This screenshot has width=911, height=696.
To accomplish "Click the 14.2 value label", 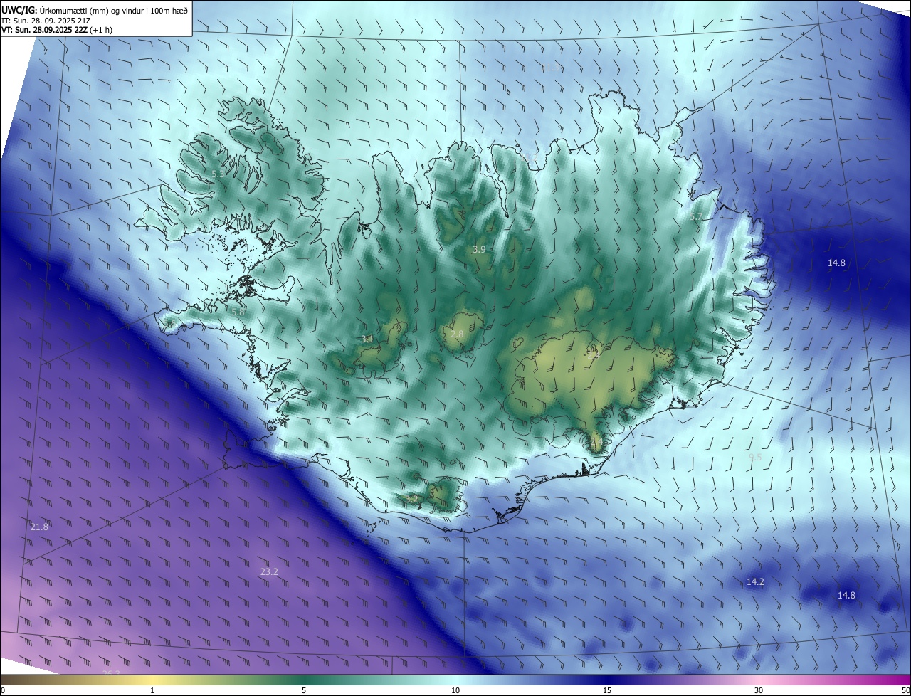I will click(x=755, y=581).
